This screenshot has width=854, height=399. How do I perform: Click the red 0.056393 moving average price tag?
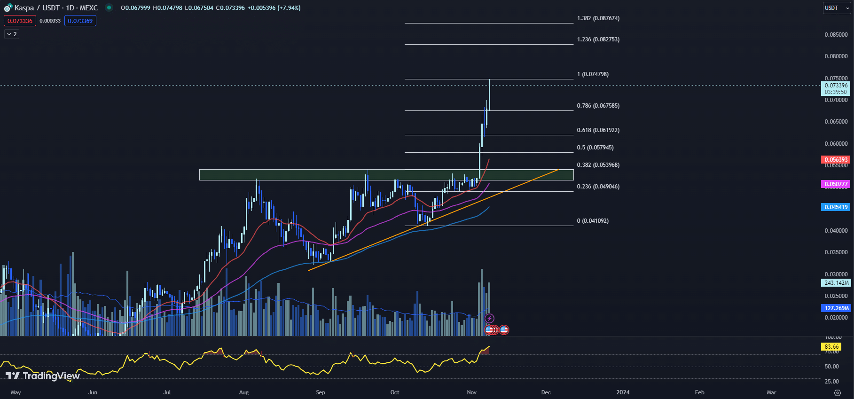click(836, 160)
